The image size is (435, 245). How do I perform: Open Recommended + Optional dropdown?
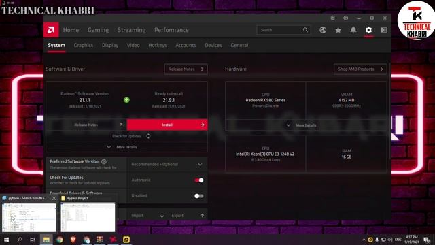point(167,165)
